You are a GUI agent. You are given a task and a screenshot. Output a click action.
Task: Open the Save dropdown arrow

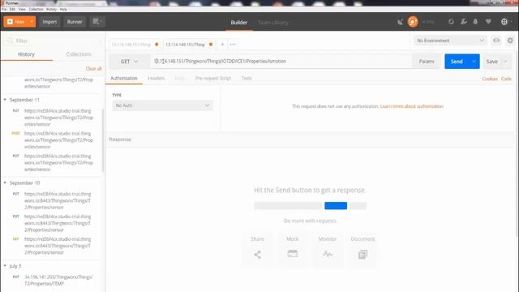505,62
